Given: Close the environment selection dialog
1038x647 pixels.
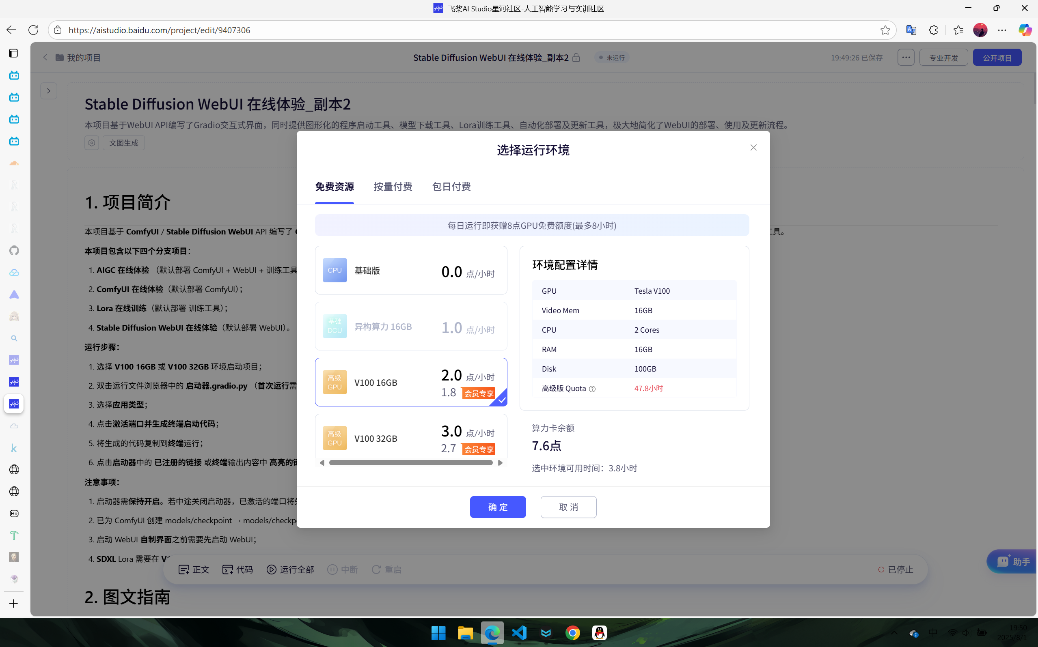Looking at the screenshot, I should 753,148.
